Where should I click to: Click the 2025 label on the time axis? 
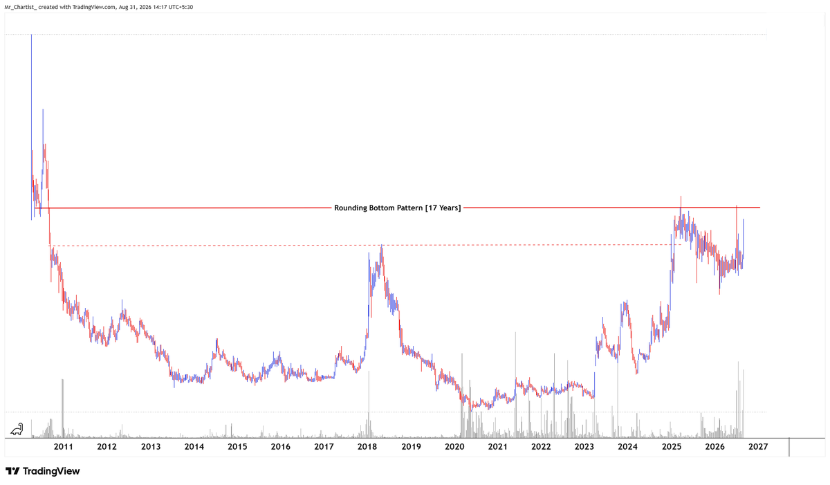click(672, 447)
